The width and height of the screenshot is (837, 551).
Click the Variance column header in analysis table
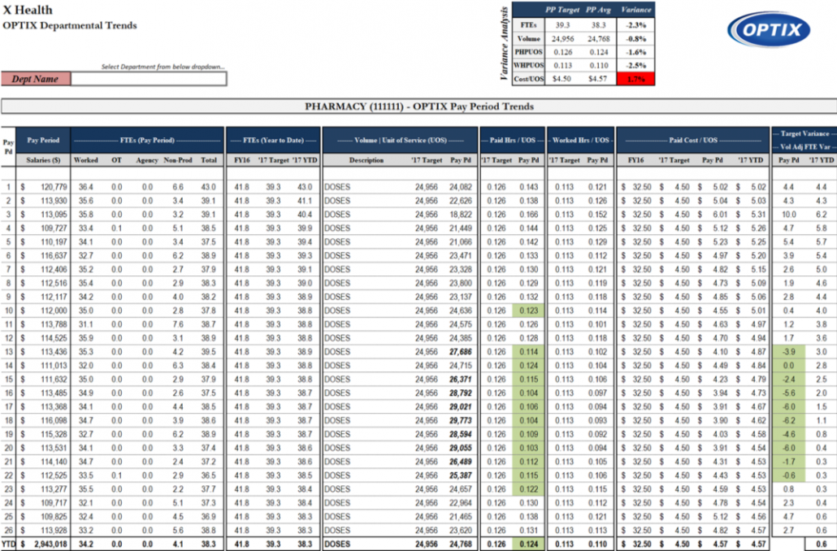[x=635, y=9]
